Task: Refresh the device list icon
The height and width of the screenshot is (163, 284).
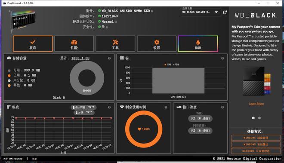Action: (225, 12)
